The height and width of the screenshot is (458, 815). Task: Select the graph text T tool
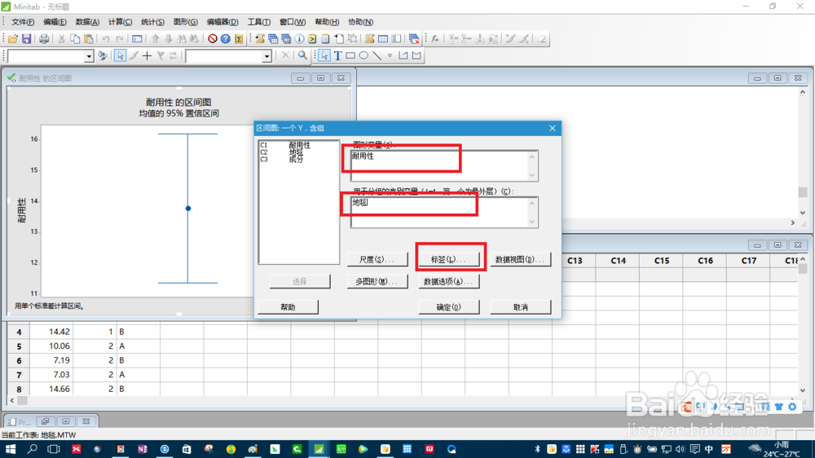click(x=338, y=55)
